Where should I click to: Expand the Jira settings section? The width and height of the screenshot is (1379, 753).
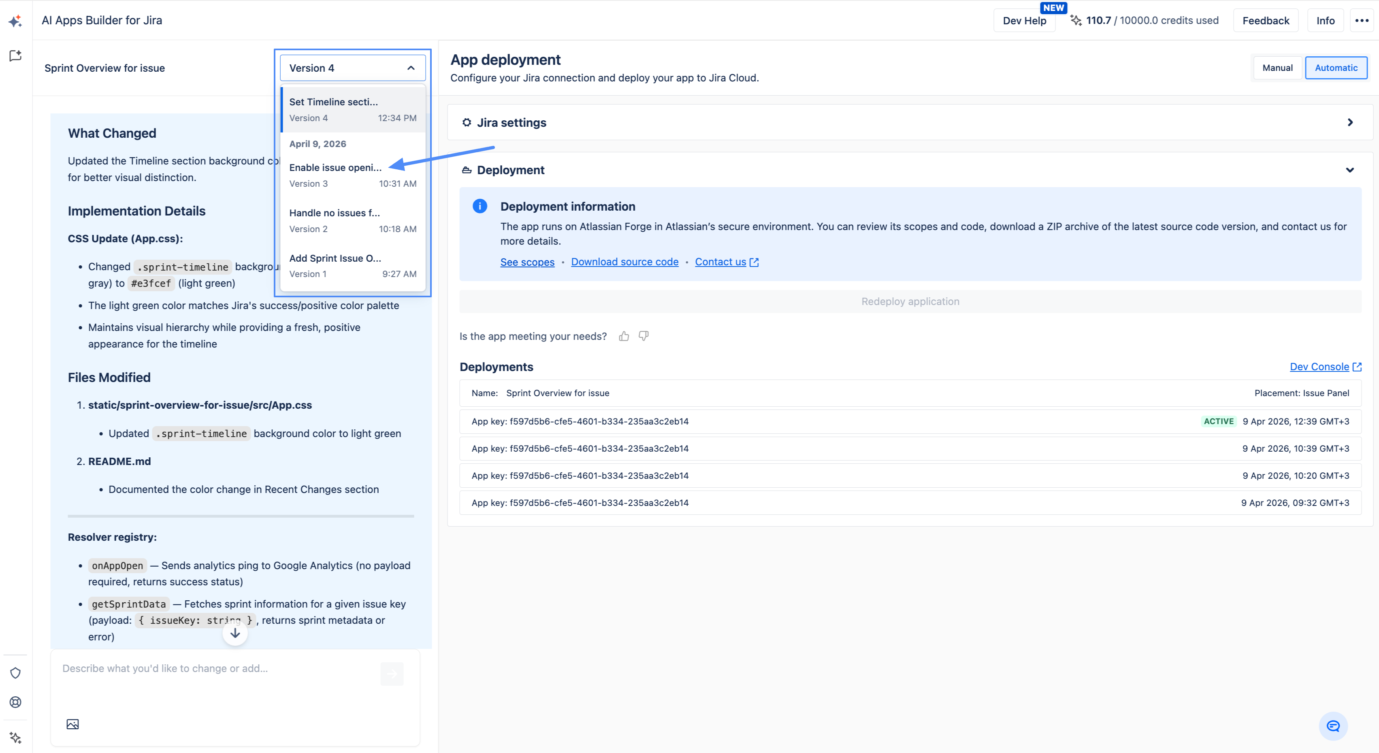pyautogui.click(x=1349, y=123)
